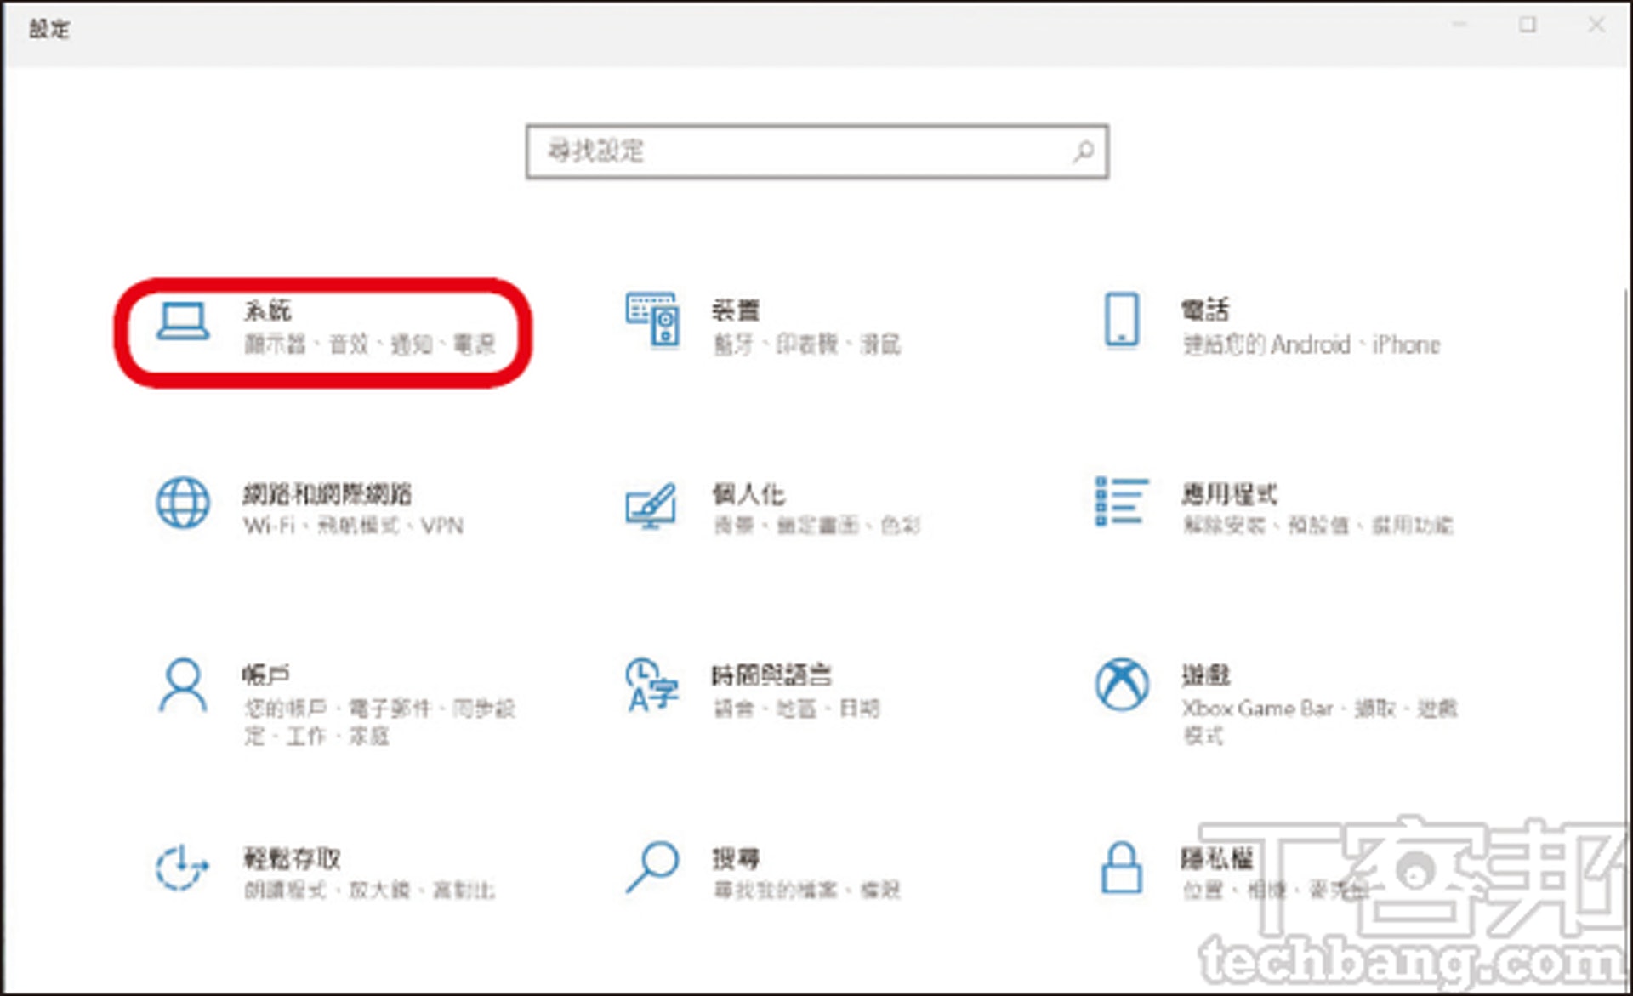Open the Accounts person icon
This screenshot has width=1633, height=996.
pos(183,685)
